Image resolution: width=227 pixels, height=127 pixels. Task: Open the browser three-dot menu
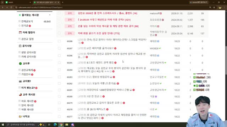(x=225, y=7)
